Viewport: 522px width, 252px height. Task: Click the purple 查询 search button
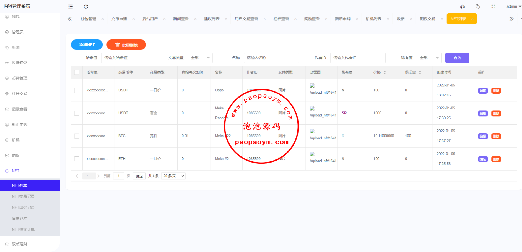click(x=457, y=58)
